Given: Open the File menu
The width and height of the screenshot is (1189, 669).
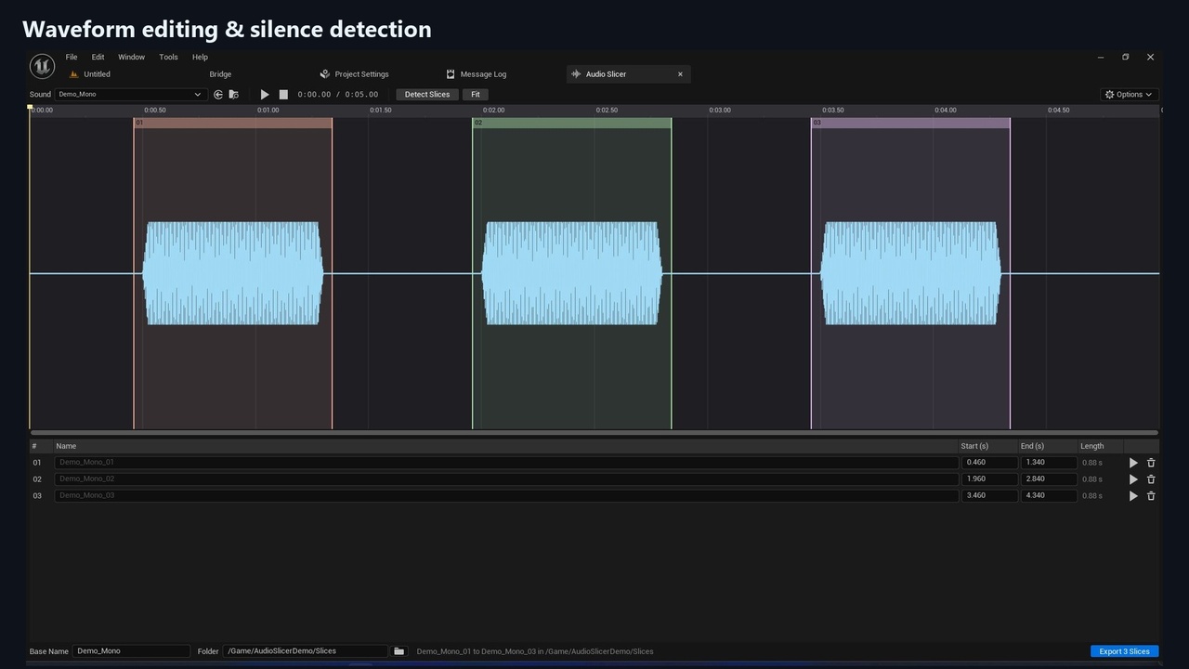Looking at the screenshot, I should (x=72, y=57).
